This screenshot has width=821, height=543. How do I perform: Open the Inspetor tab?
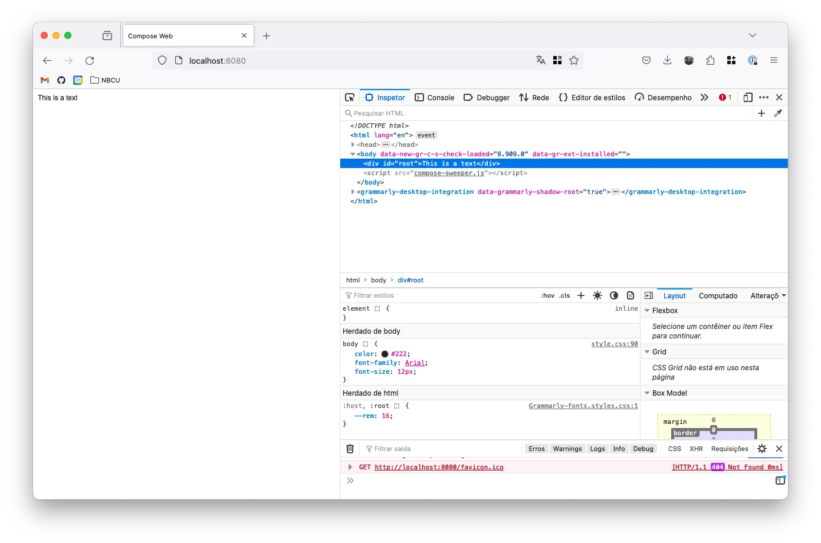pos(385,97)
